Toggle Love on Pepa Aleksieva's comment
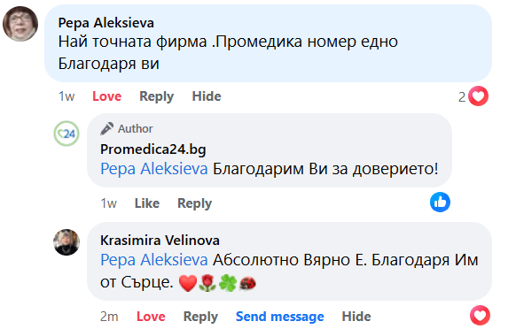Screen dimensions: 516x329 click(x=107, y=96)
